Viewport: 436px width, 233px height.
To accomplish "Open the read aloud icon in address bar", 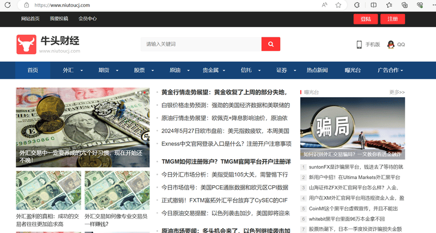I will [324, 5].
